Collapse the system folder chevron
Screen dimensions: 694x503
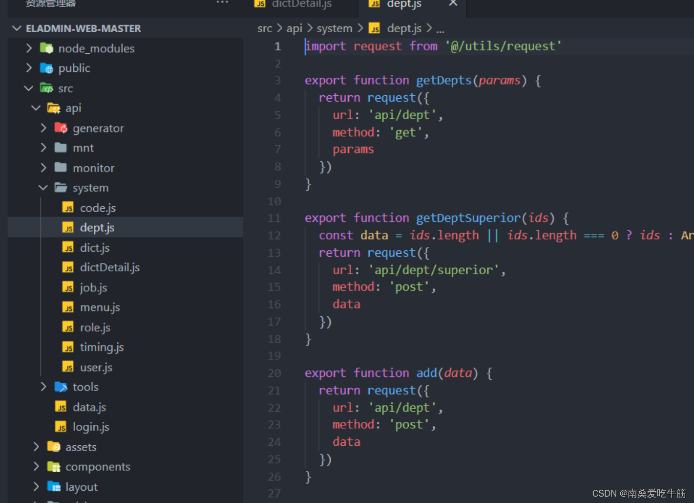point(43,187)
